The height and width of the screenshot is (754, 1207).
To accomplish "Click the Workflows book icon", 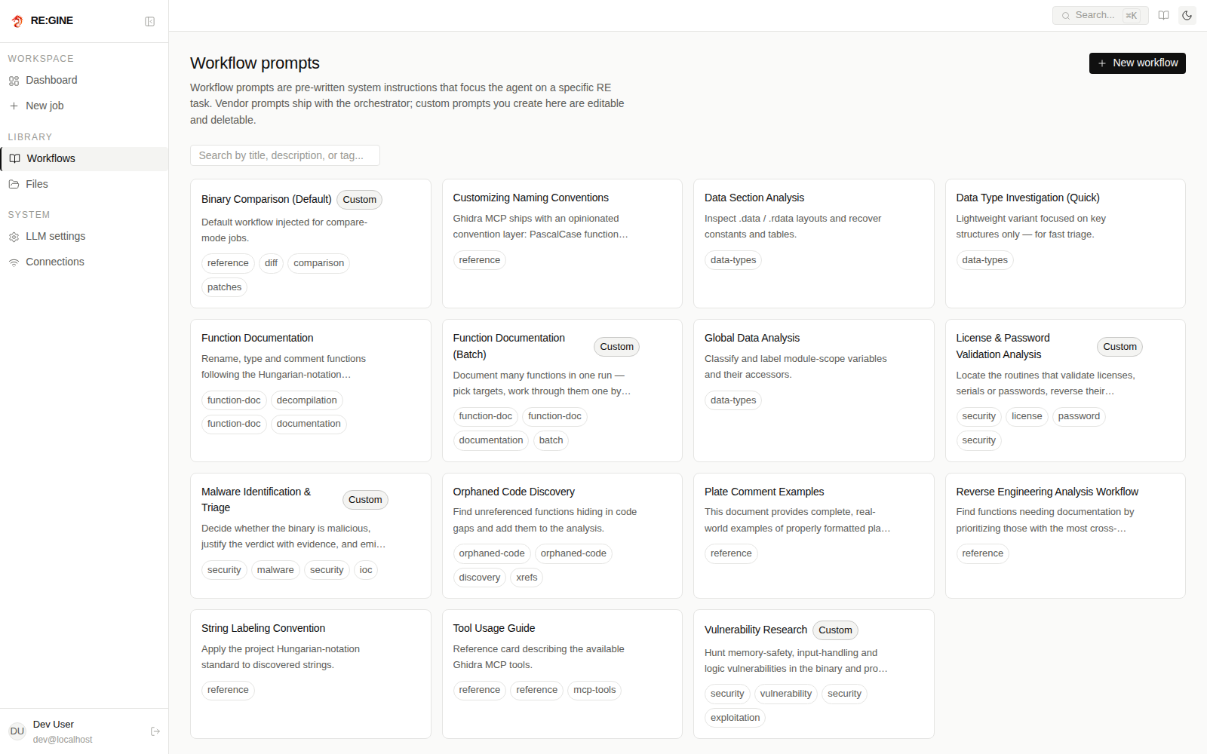I will (14, 159).
